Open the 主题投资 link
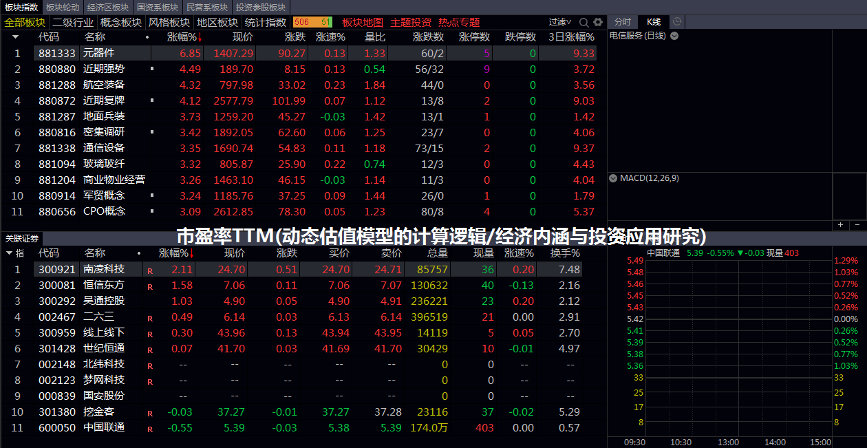The image size is (867, 448). [x=411, y=22]
